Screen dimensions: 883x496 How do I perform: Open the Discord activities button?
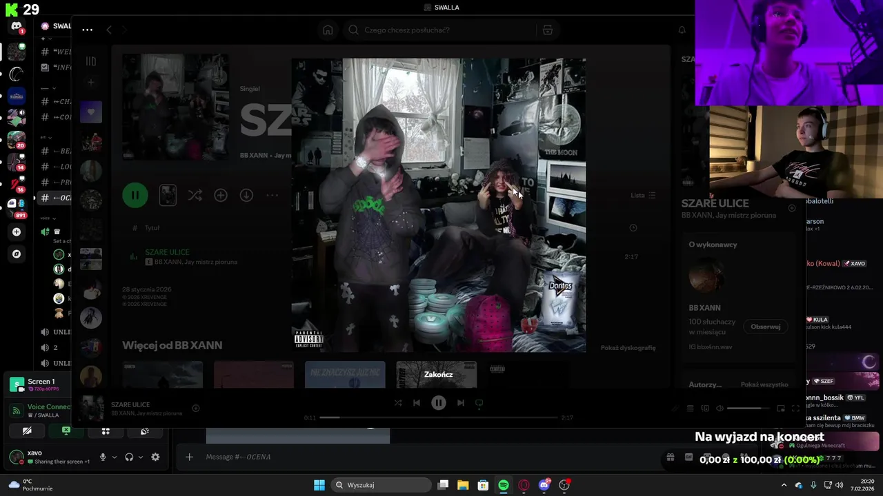point(106,431)
